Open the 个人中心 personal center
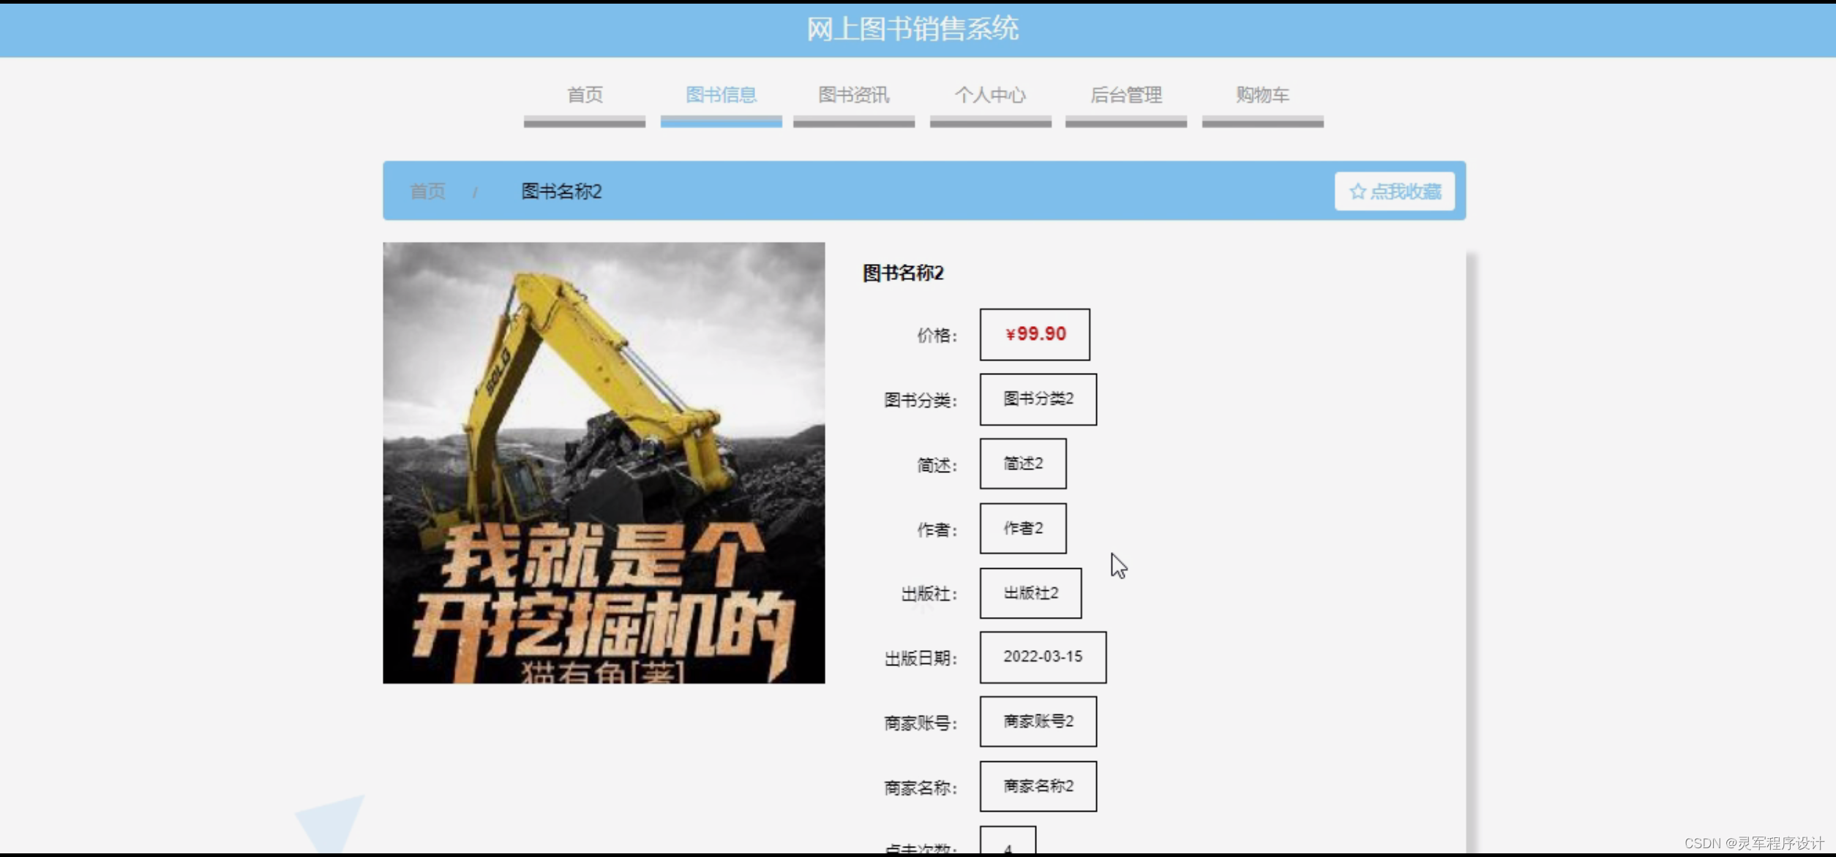This screenshot has height=857, width=1836. pos(990,95)
